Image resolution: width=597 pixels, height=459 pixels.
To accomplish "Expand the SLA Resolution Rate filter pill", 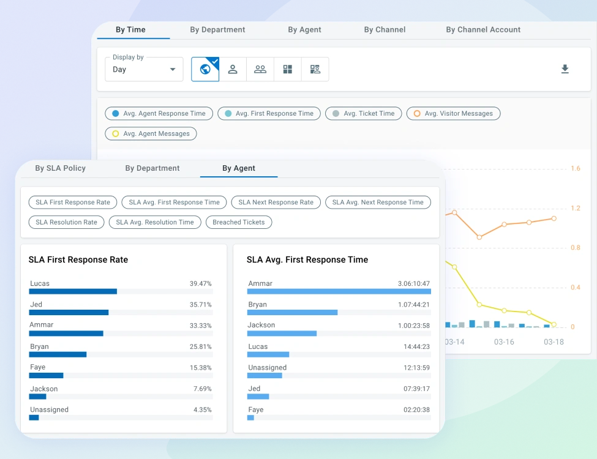I will (x=66, y=222).
